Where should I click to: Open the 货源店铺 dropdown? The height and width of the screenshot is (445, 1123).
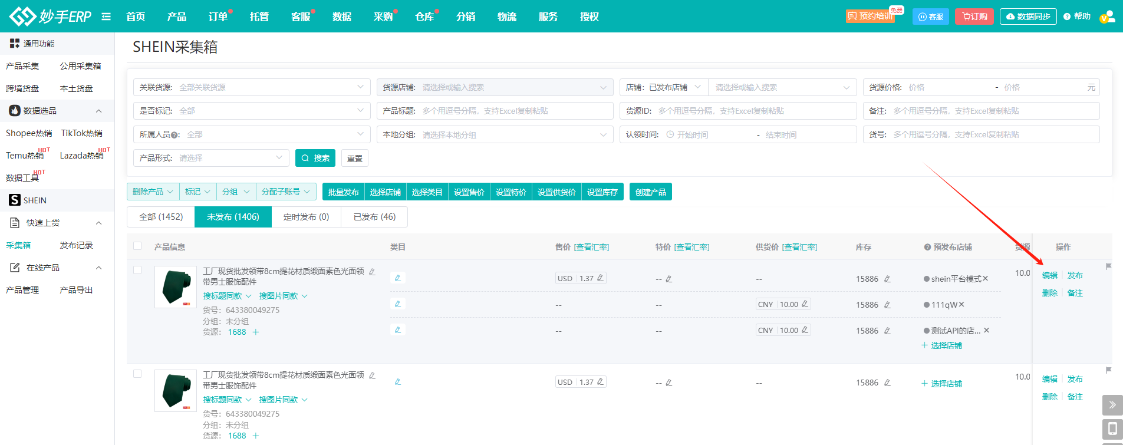[495, 87]
